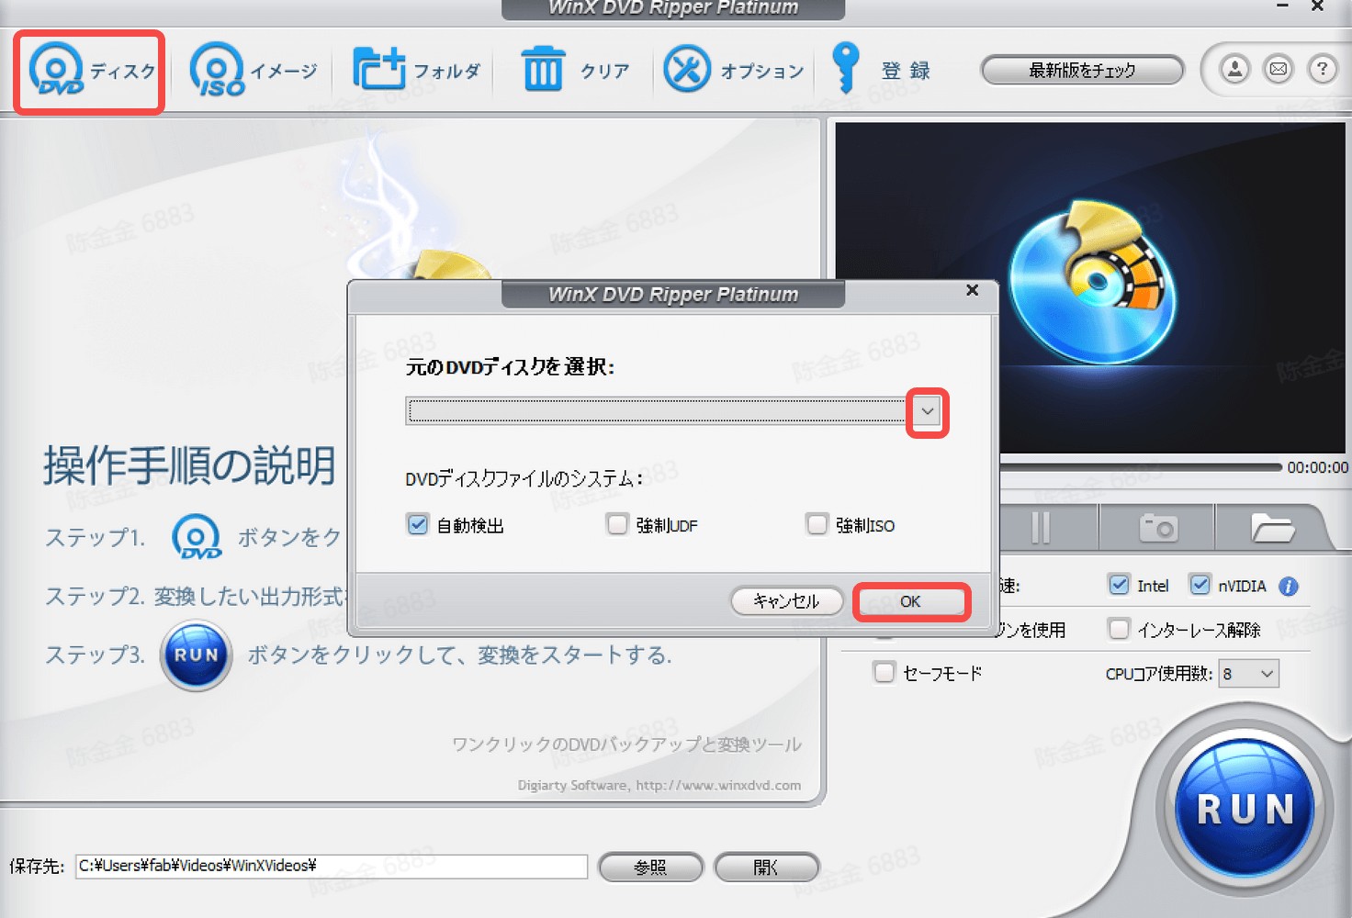
Task: Enable 強制UDF checkbox
Action: click(x=617, y=524)
